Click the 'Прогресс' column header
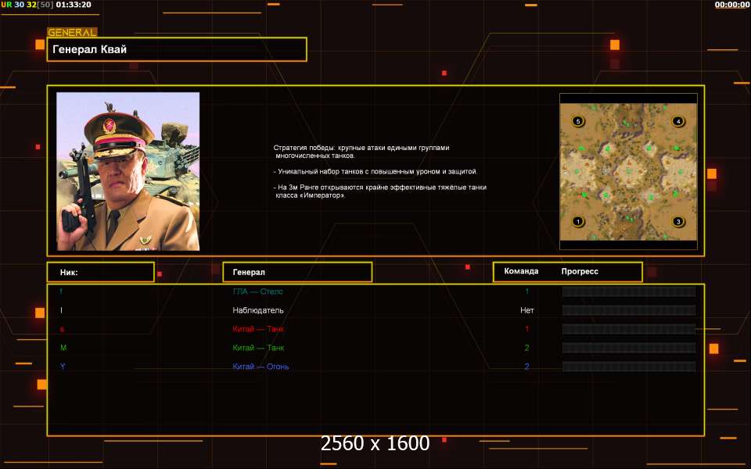Screen dimensions: 751x469 coord(580,271)
